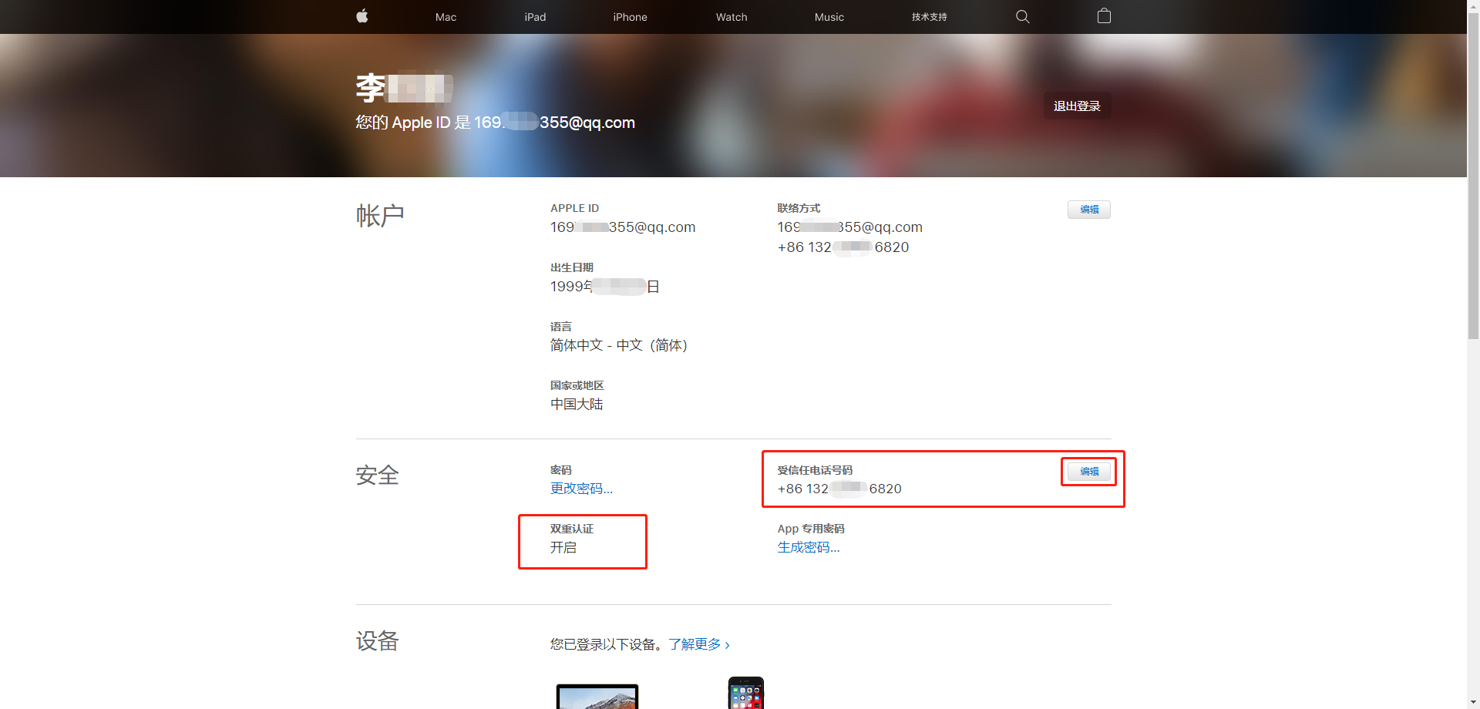Open the iPad menu item
Image resolution: width=1480 pixels, height=709 pixels.
point(535,17)
